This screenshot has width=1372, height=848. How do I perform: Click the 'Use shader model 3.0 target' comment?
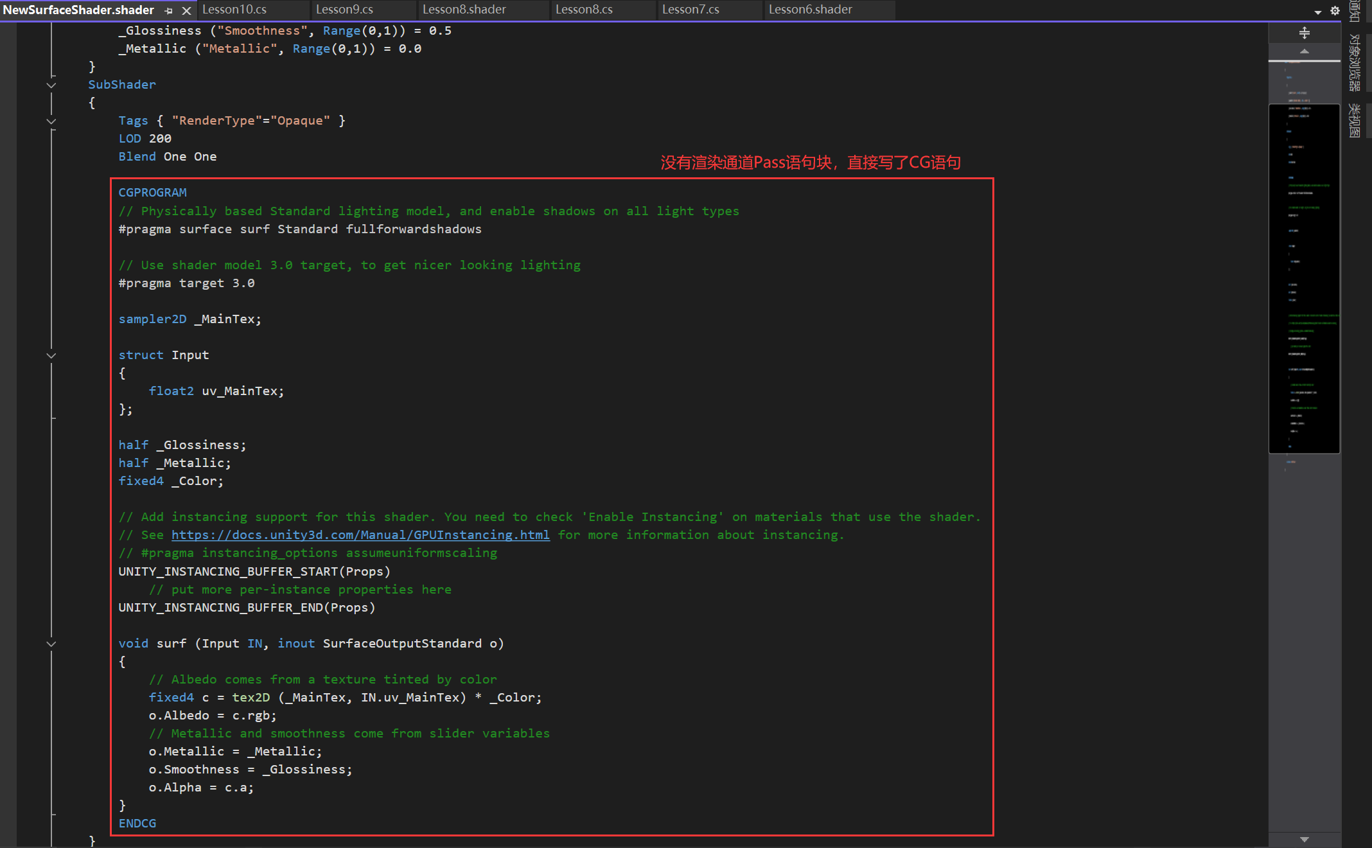pos(349,265)
